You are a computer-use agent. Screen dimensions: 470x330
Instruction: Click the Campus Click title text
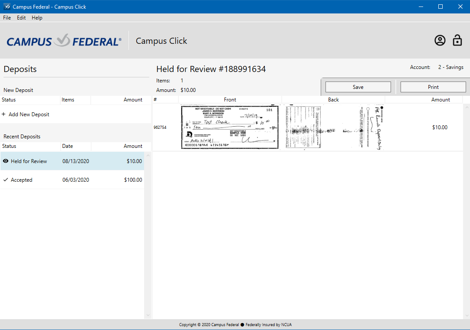[161, 41]
